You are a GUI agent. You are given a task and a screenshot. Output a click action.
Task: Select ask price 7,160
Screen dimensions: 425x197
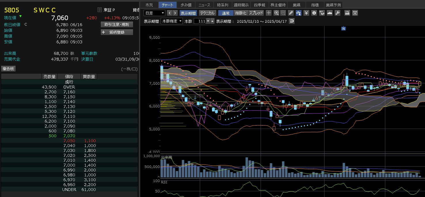coord(69,92)
